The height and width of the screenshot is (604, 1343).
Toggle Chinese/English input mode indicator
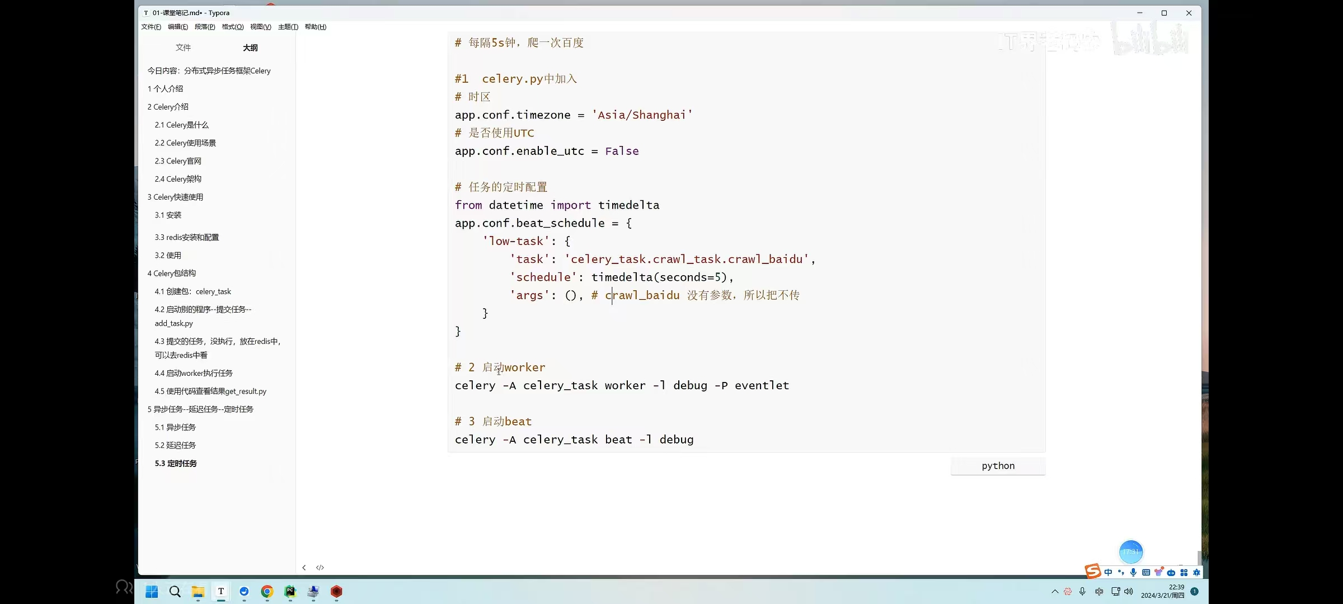[x=1108, y=572]
